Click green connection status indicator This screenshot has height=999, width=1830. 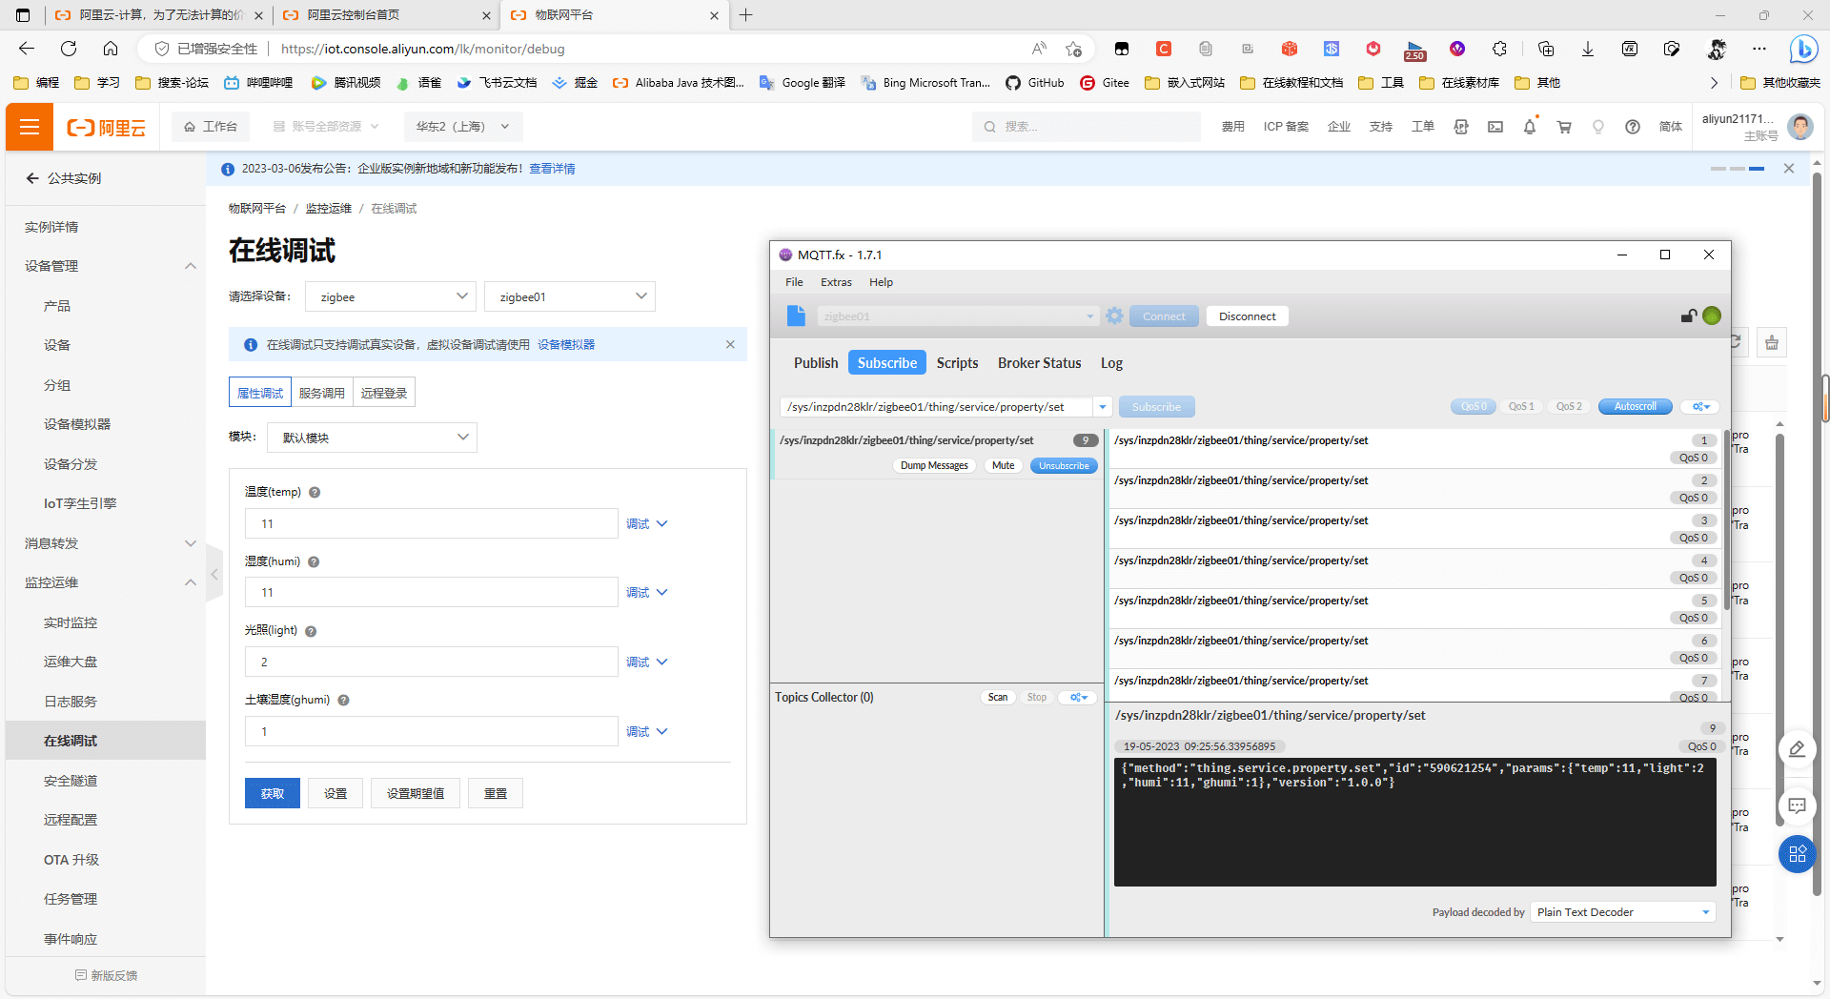tap(1712, 316)
